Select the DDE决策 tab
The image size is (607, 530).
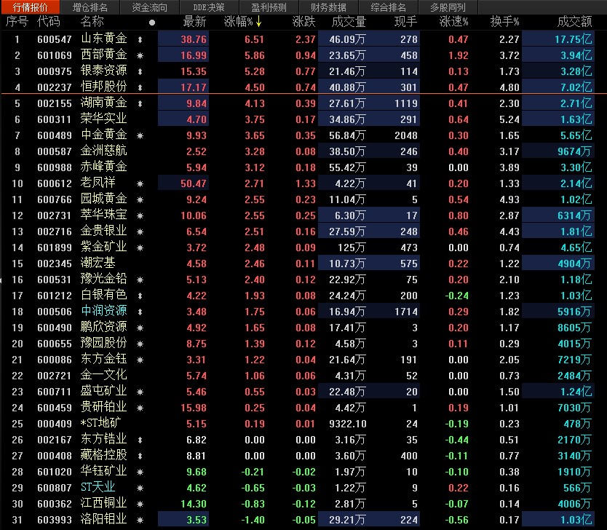click(209, 7)
